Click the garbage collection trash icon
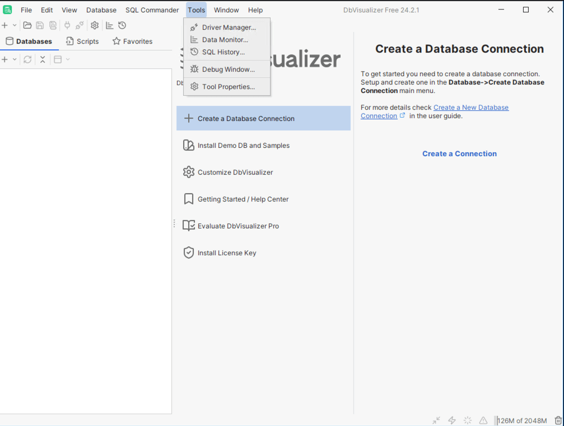The width and height of the screenshot is (564, 426). (558, 420)
